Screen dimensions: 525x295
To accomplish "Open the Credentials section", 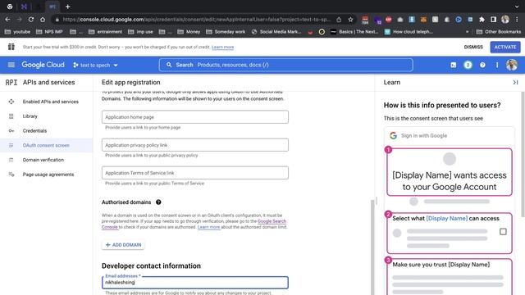I will pyautogui.click(x=46, y=130).
